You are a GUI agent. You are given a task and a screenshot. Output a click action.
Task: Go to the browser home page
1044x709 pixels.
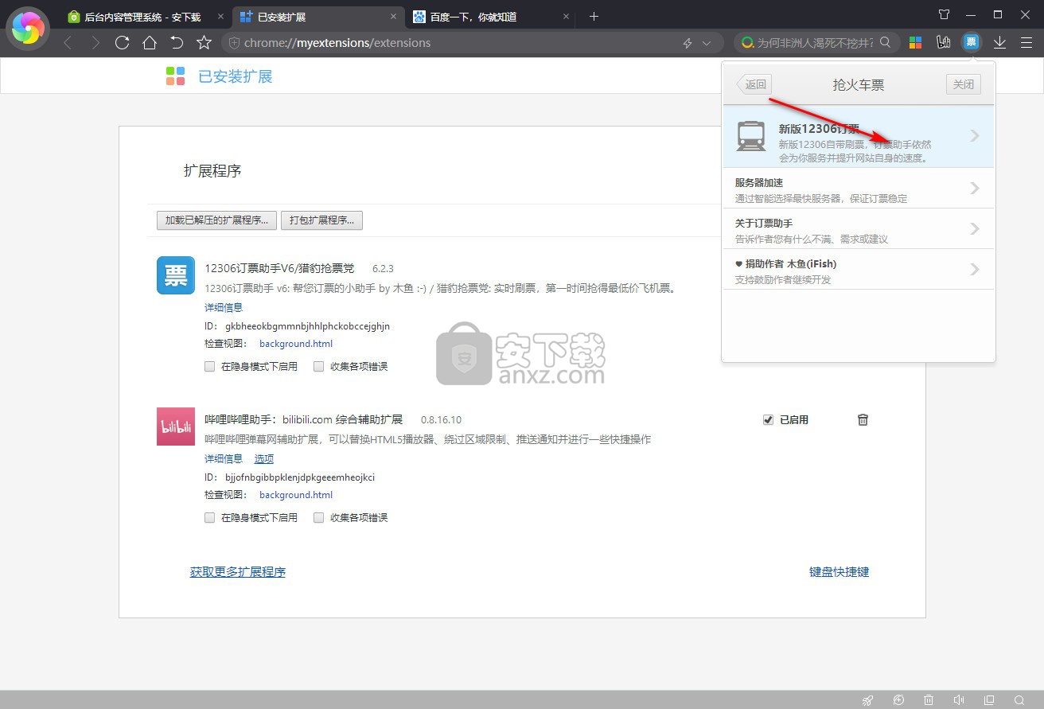click(x=150, y=43)
